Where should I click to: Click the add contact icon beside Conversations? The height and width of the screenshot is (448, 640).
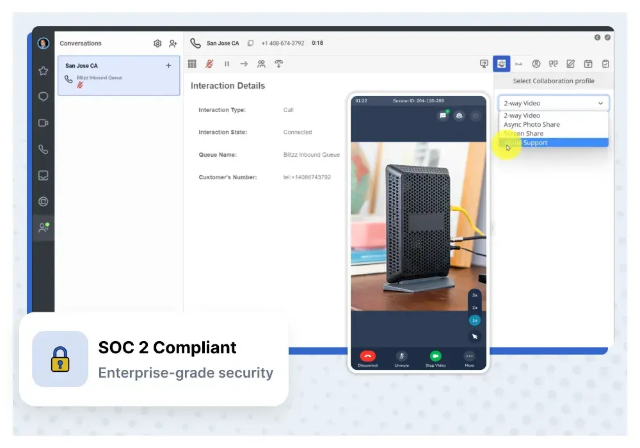pos(173,44)
